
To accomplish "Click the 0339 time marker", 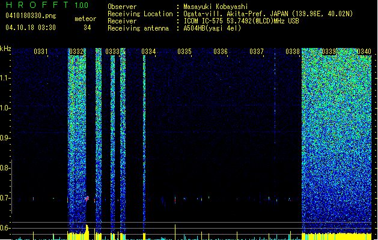I will 329,51.
